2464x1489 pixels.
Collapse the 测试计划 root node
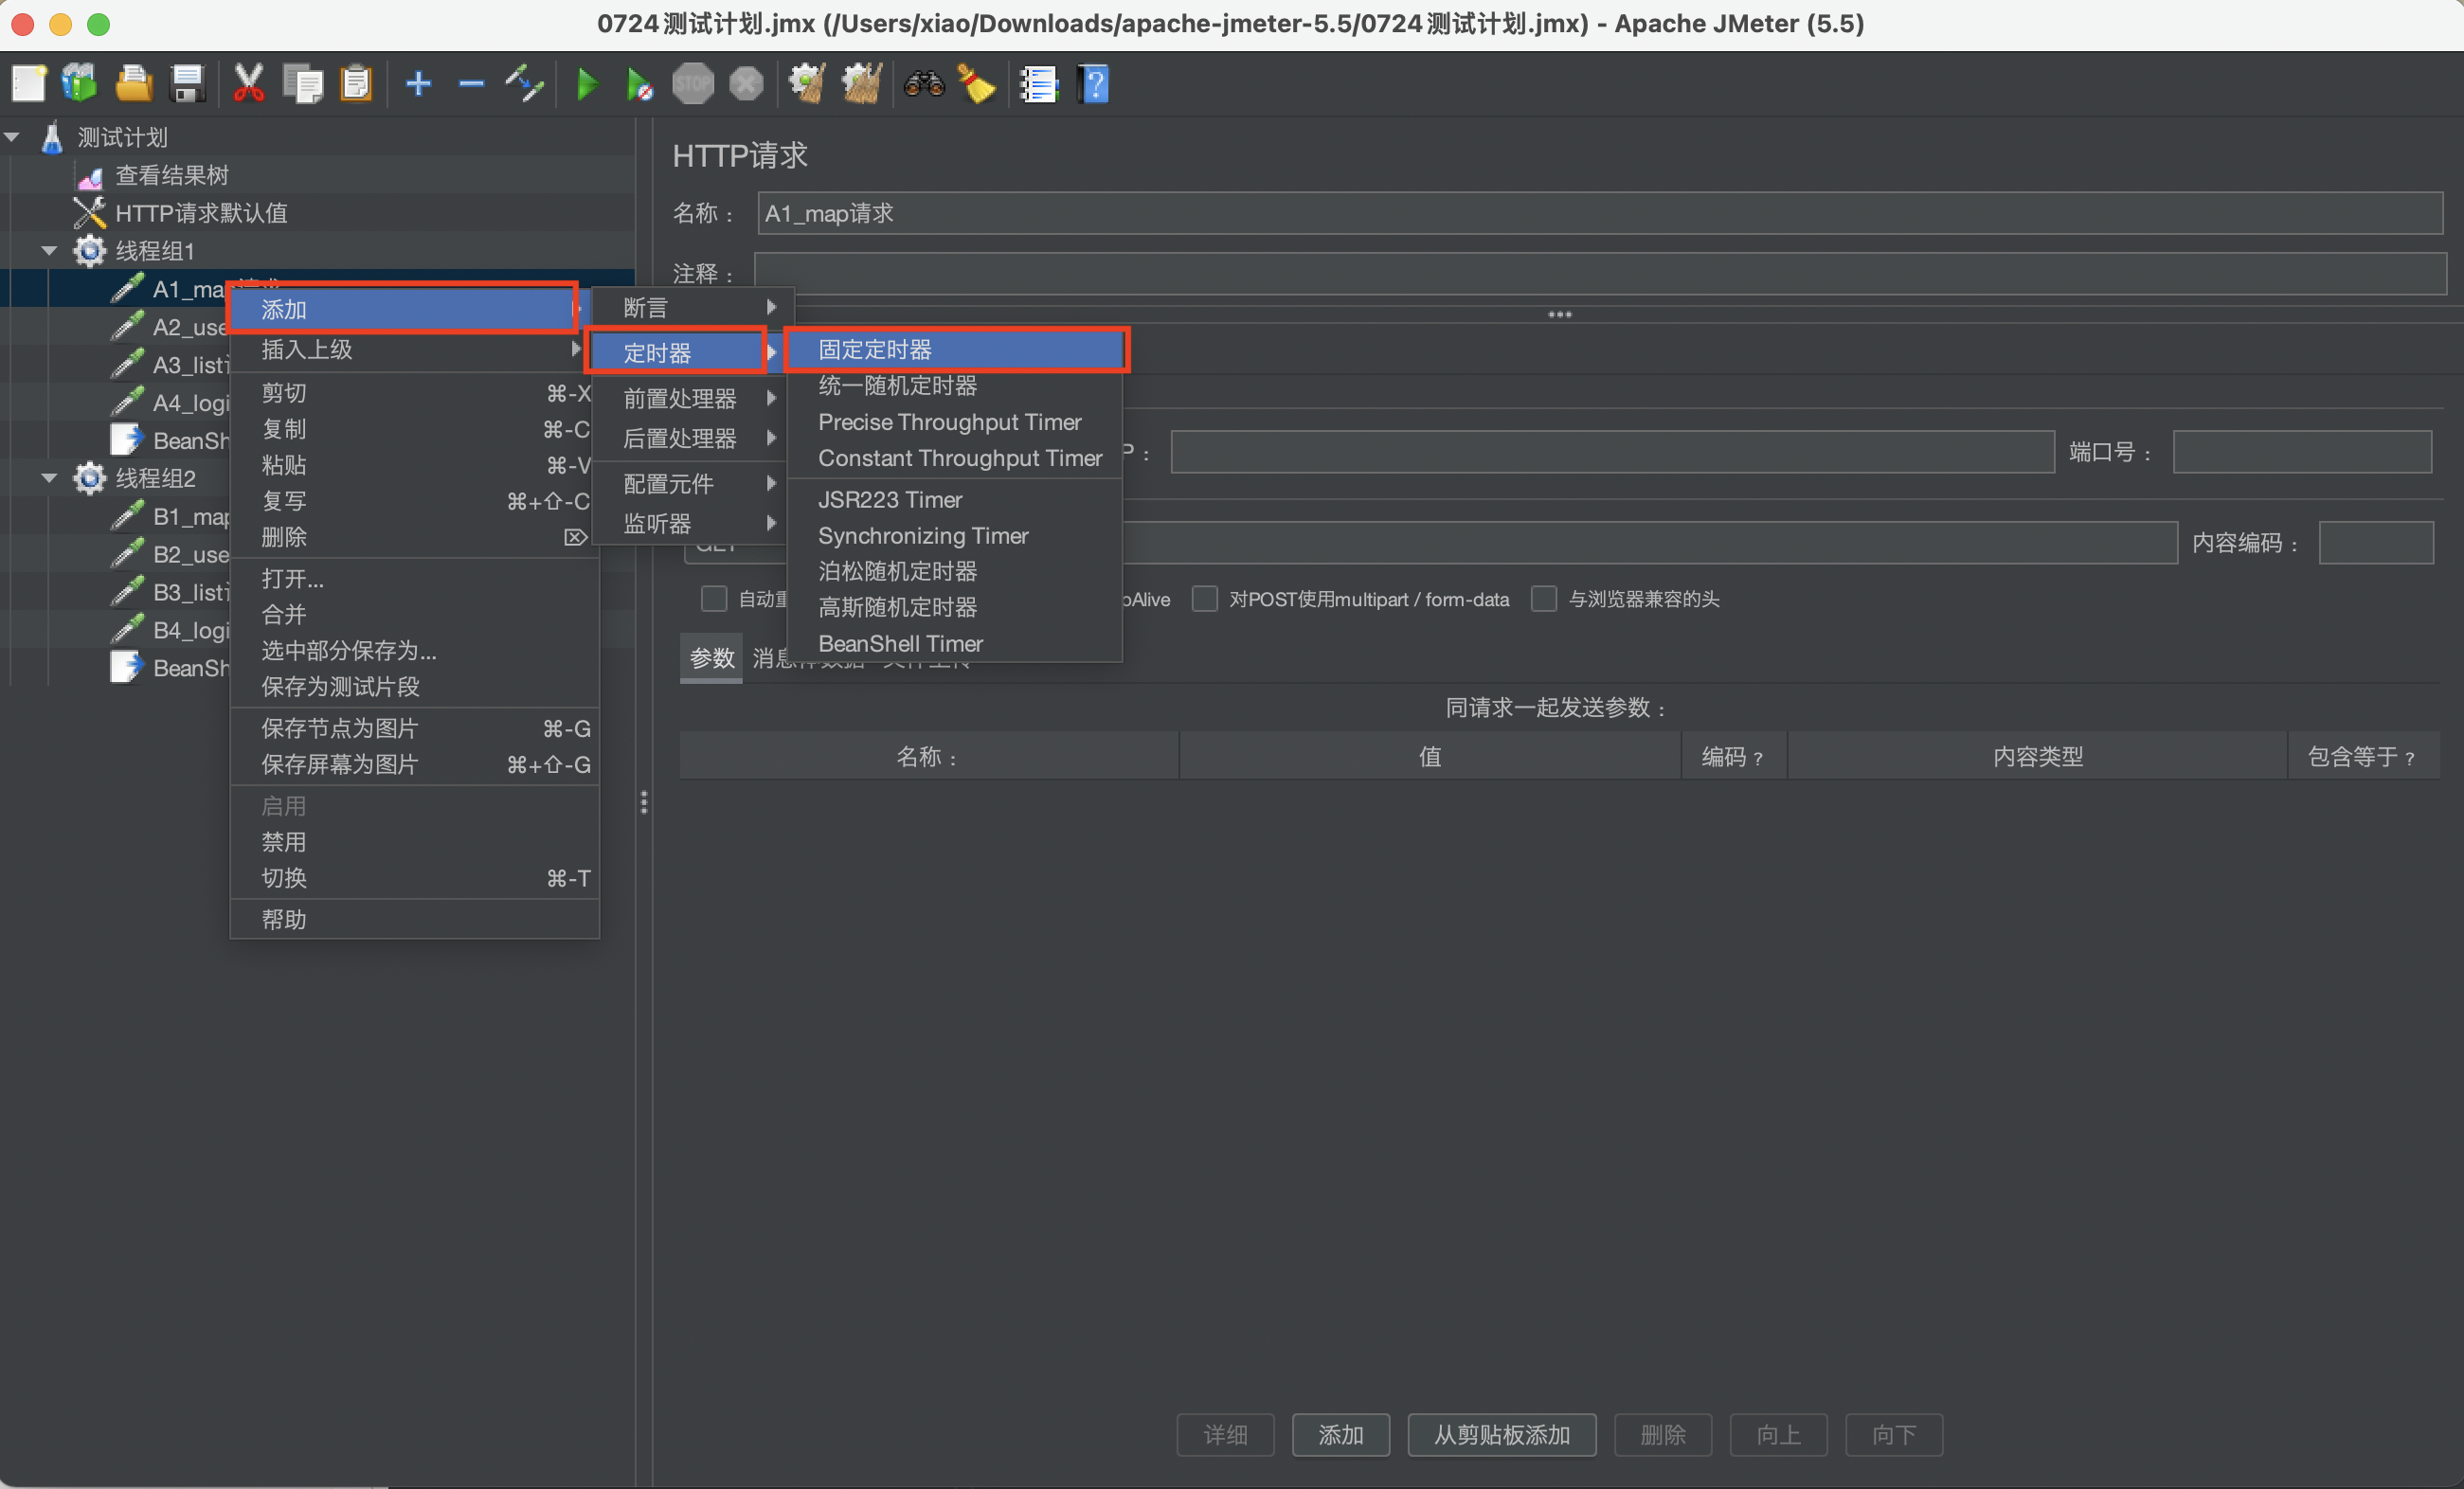(13, 137)
